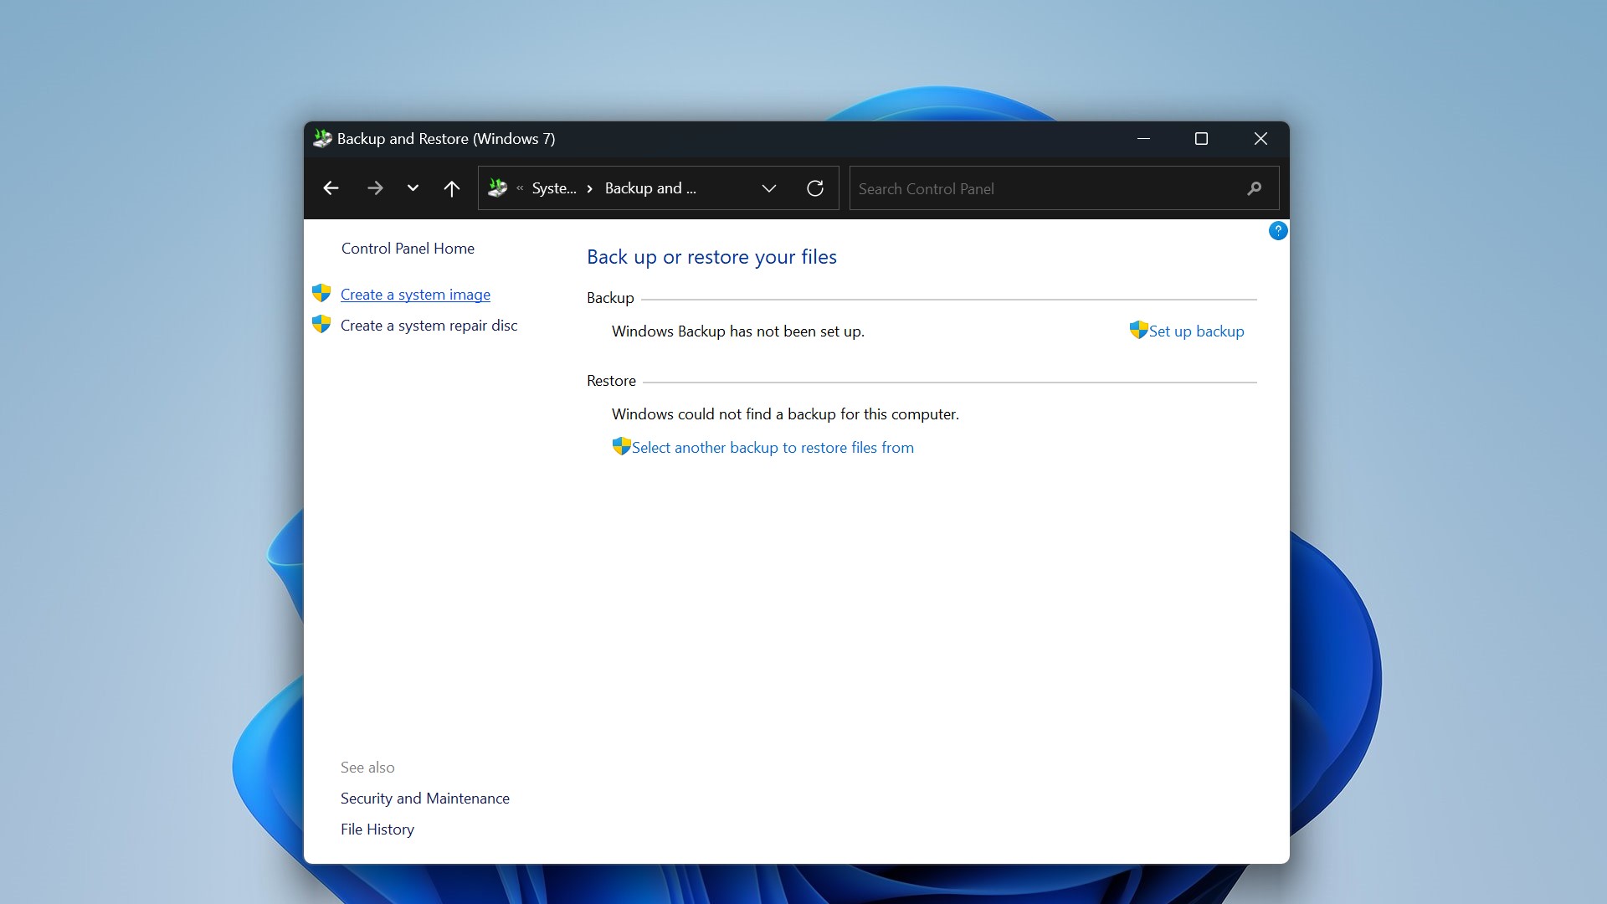
Task: Close the Backup and Restore window
Action: click(x=1260, y=138)
